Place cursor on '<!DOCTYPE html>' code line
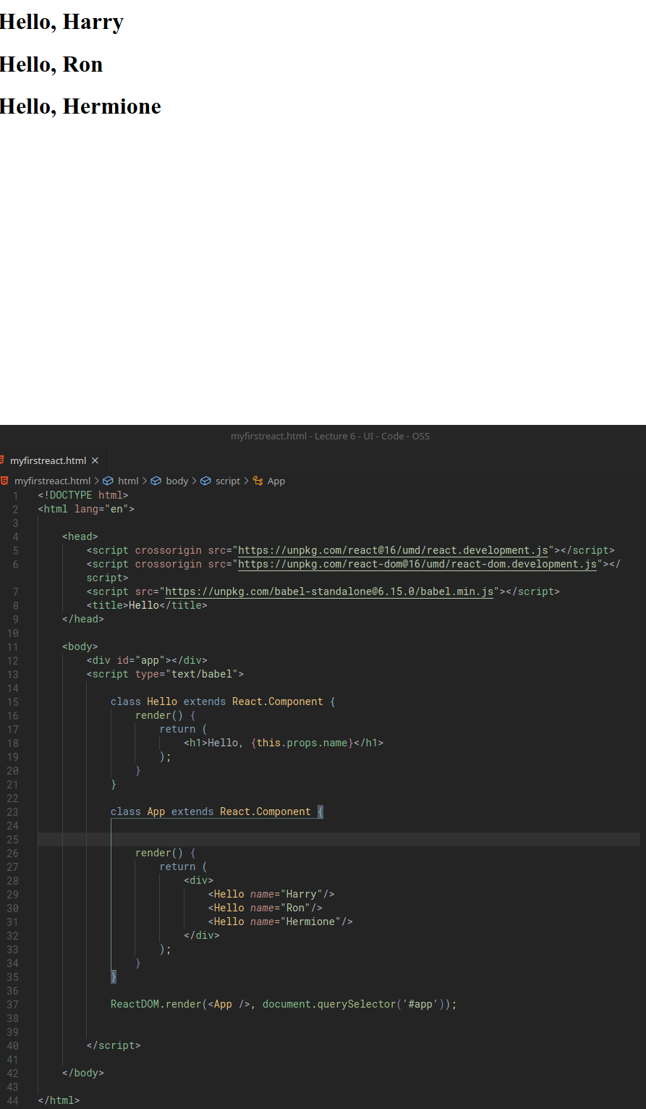646x1109 pixels. 83,495
